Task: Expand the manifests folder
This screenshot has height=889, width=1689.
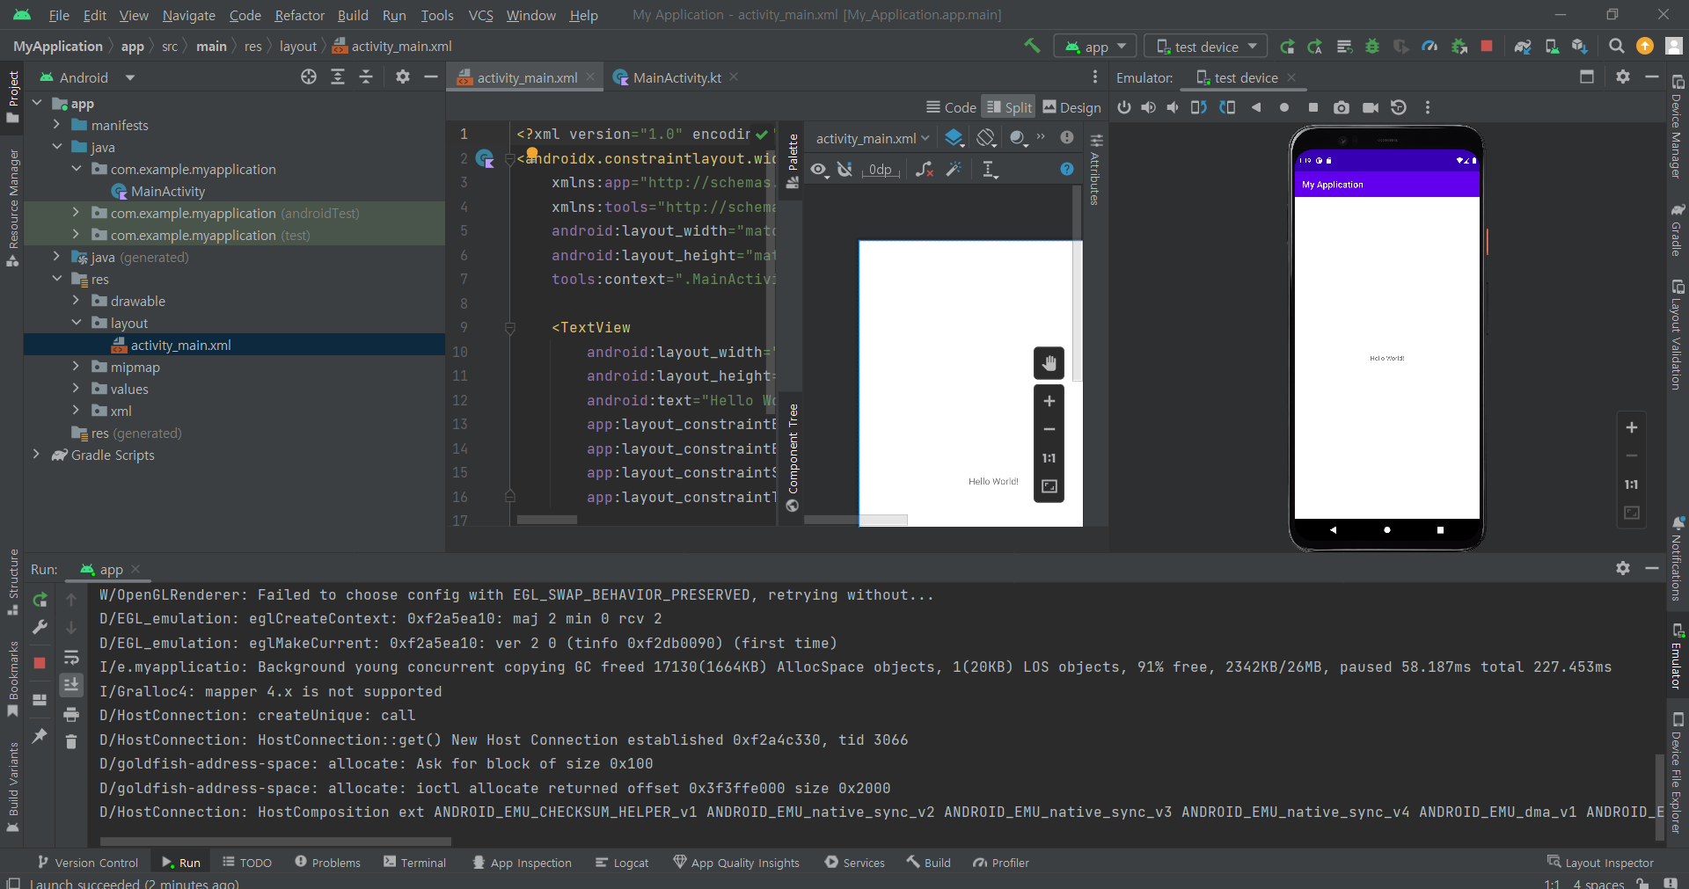Action: click(56, 125)
